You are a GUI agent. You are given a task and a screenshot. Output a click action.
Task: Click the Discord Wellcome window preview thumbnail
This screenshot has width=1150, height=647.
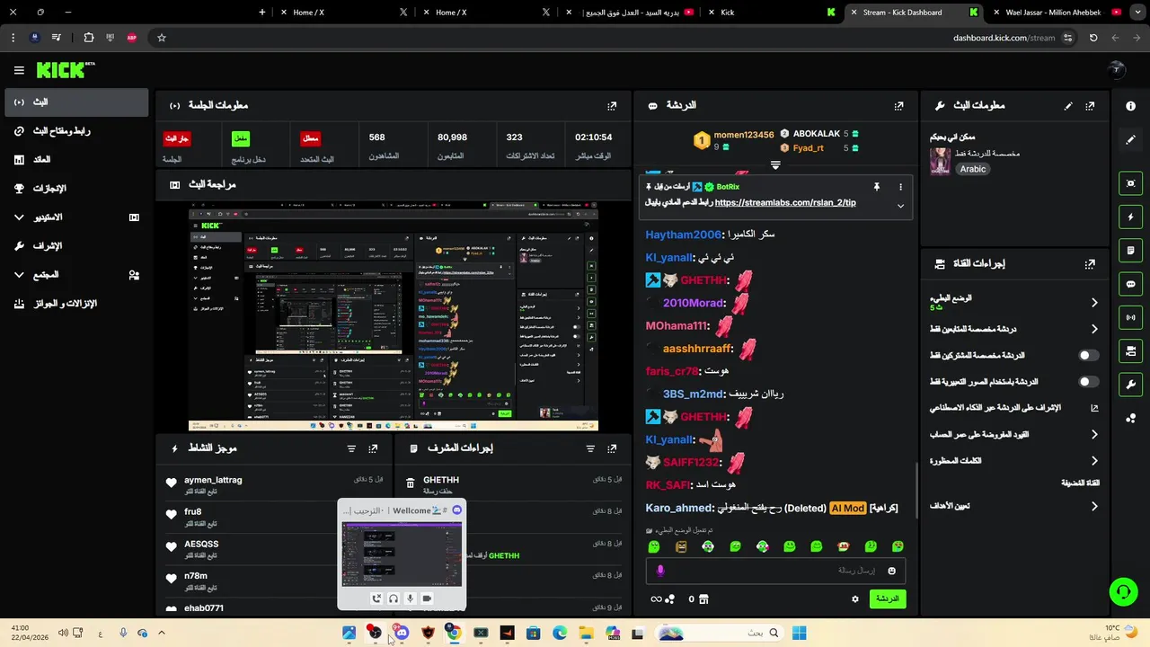[x=402, y=554]
